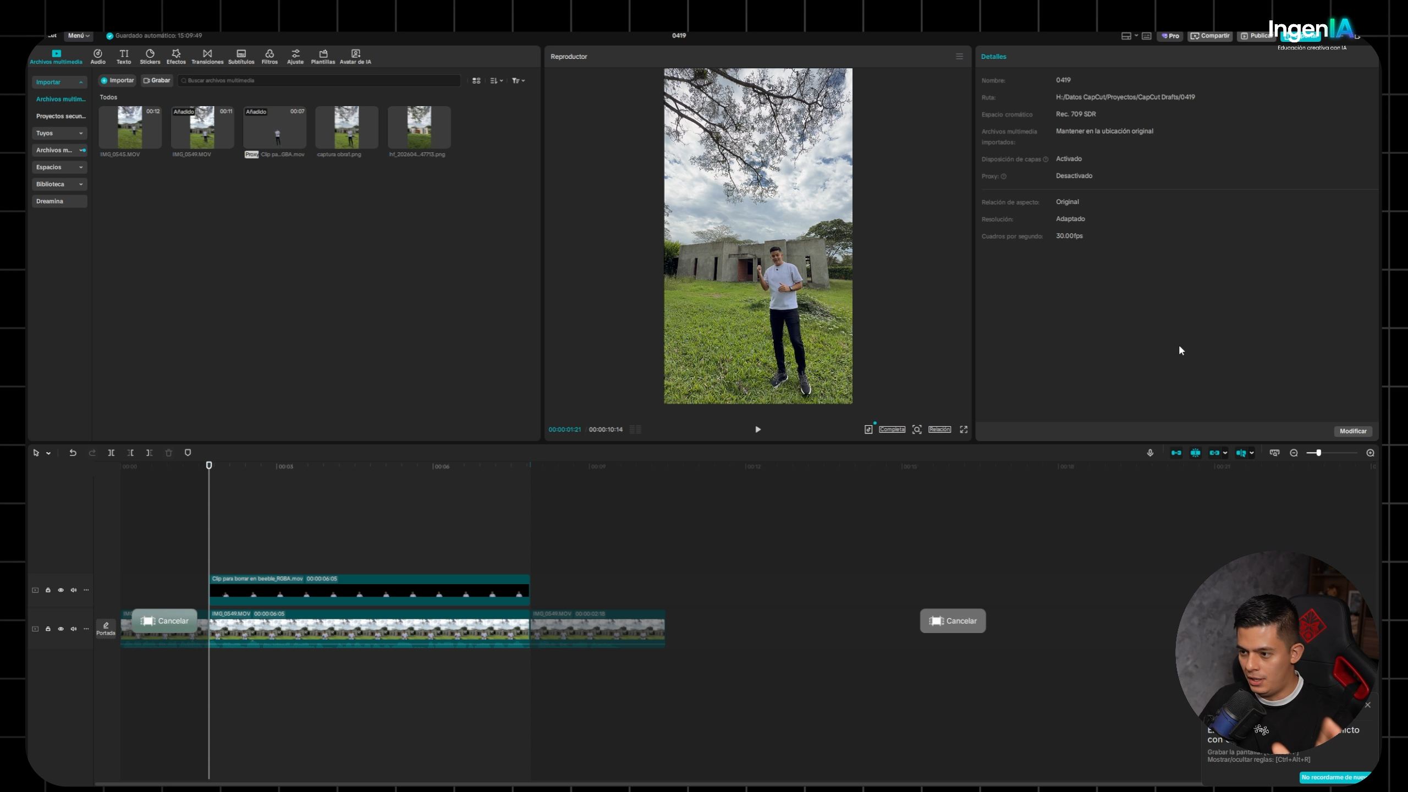Expand the Tuyos sidebar section
The height and width of the screenshot is (792, 1408).
(x=59, y=133)
